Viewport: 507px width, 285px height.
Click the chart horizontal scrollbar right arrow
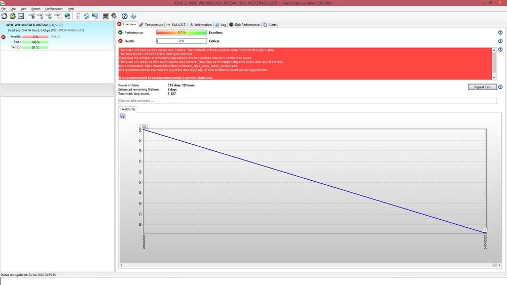click(x=499, y=265)
